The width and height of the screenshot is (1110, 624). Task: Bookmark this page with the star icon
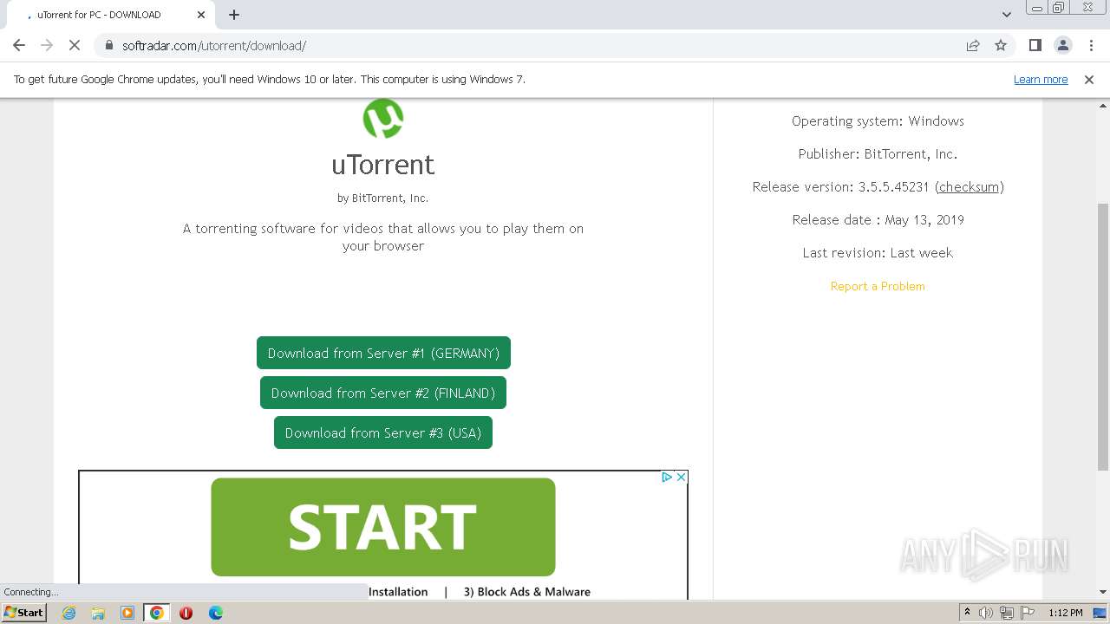(x=1001, y=45)
